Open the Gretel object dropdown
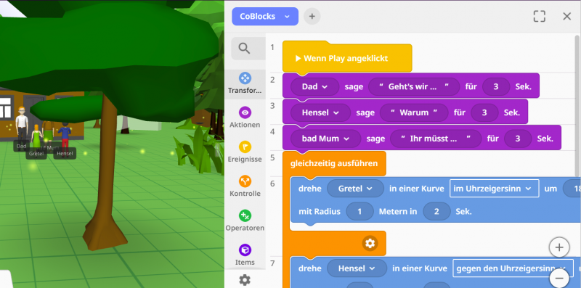Image resolution: width=581 pixels, height=288 pixels. coord(355,189)
